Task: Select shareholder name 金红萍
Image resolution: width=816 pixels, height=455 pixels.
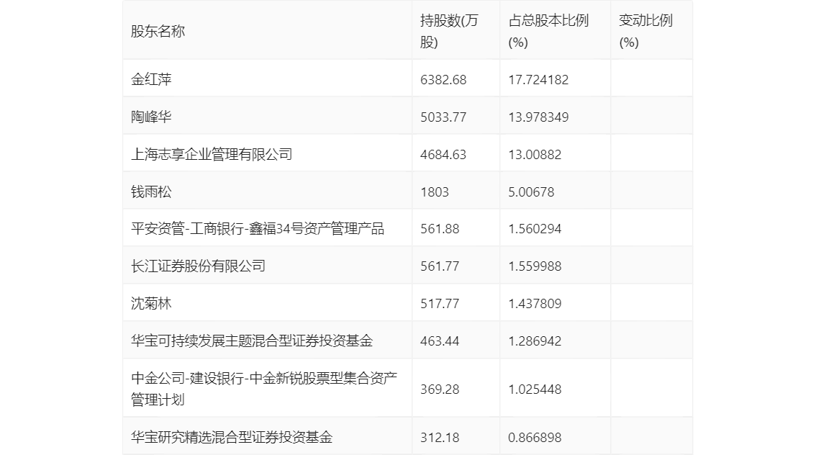Action: [151, 80]
